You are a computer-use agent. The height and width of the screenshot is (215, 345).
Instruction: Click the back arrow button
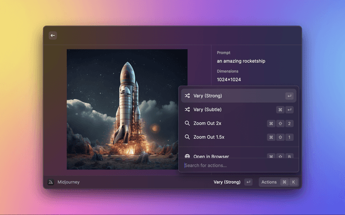coord(53,35)
